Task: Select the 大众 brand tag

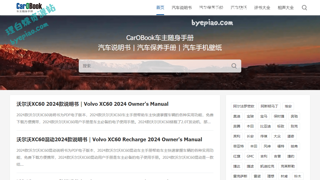Action: coord(277,136)
